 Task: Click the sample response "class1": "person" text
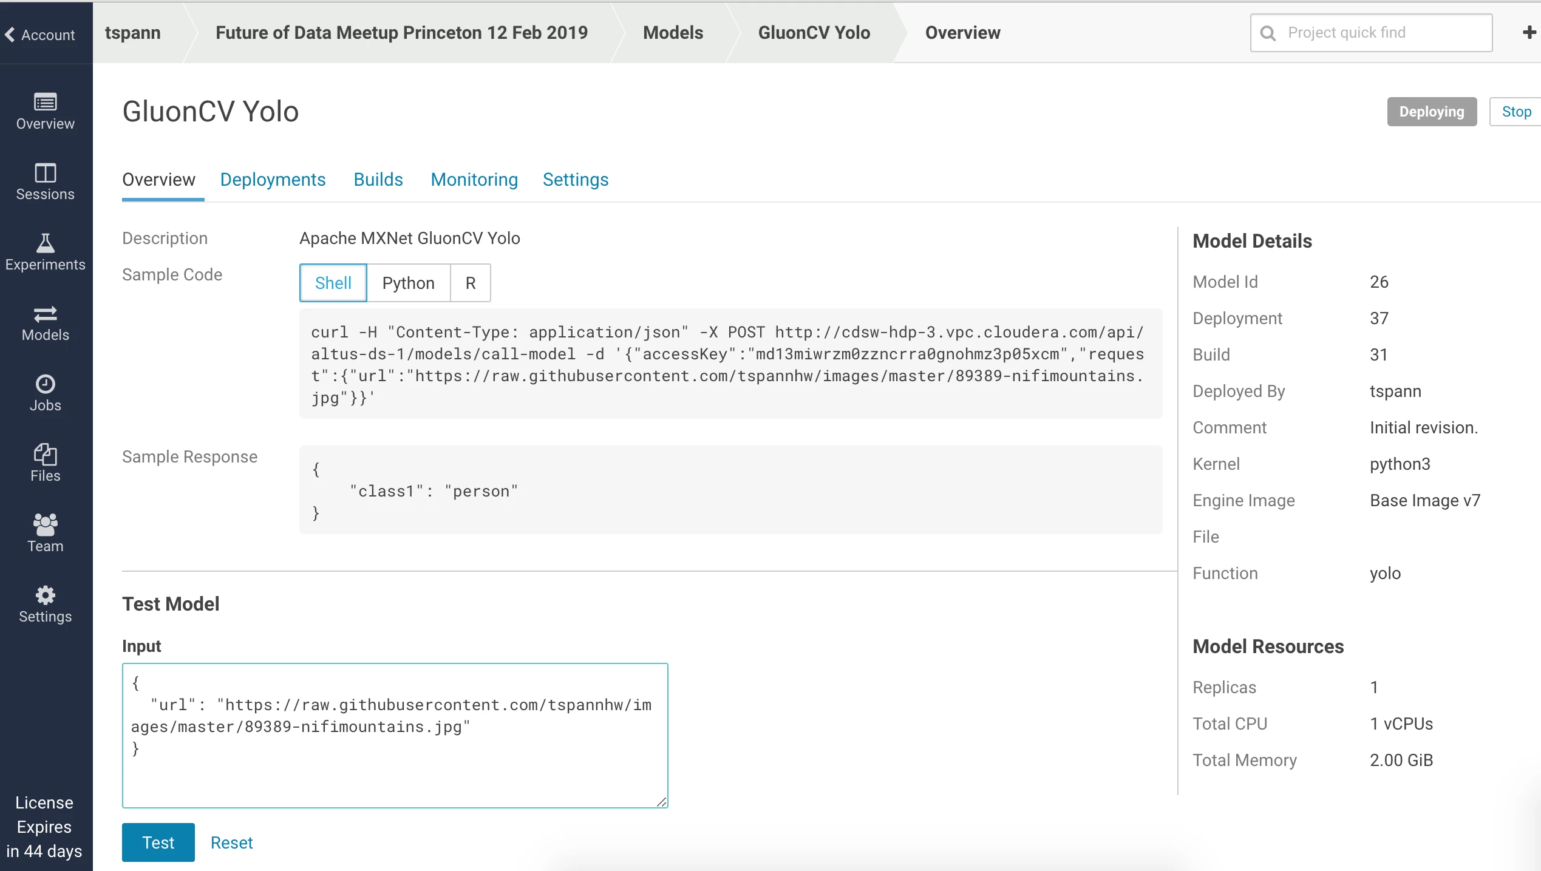click(x=434, y=491)
